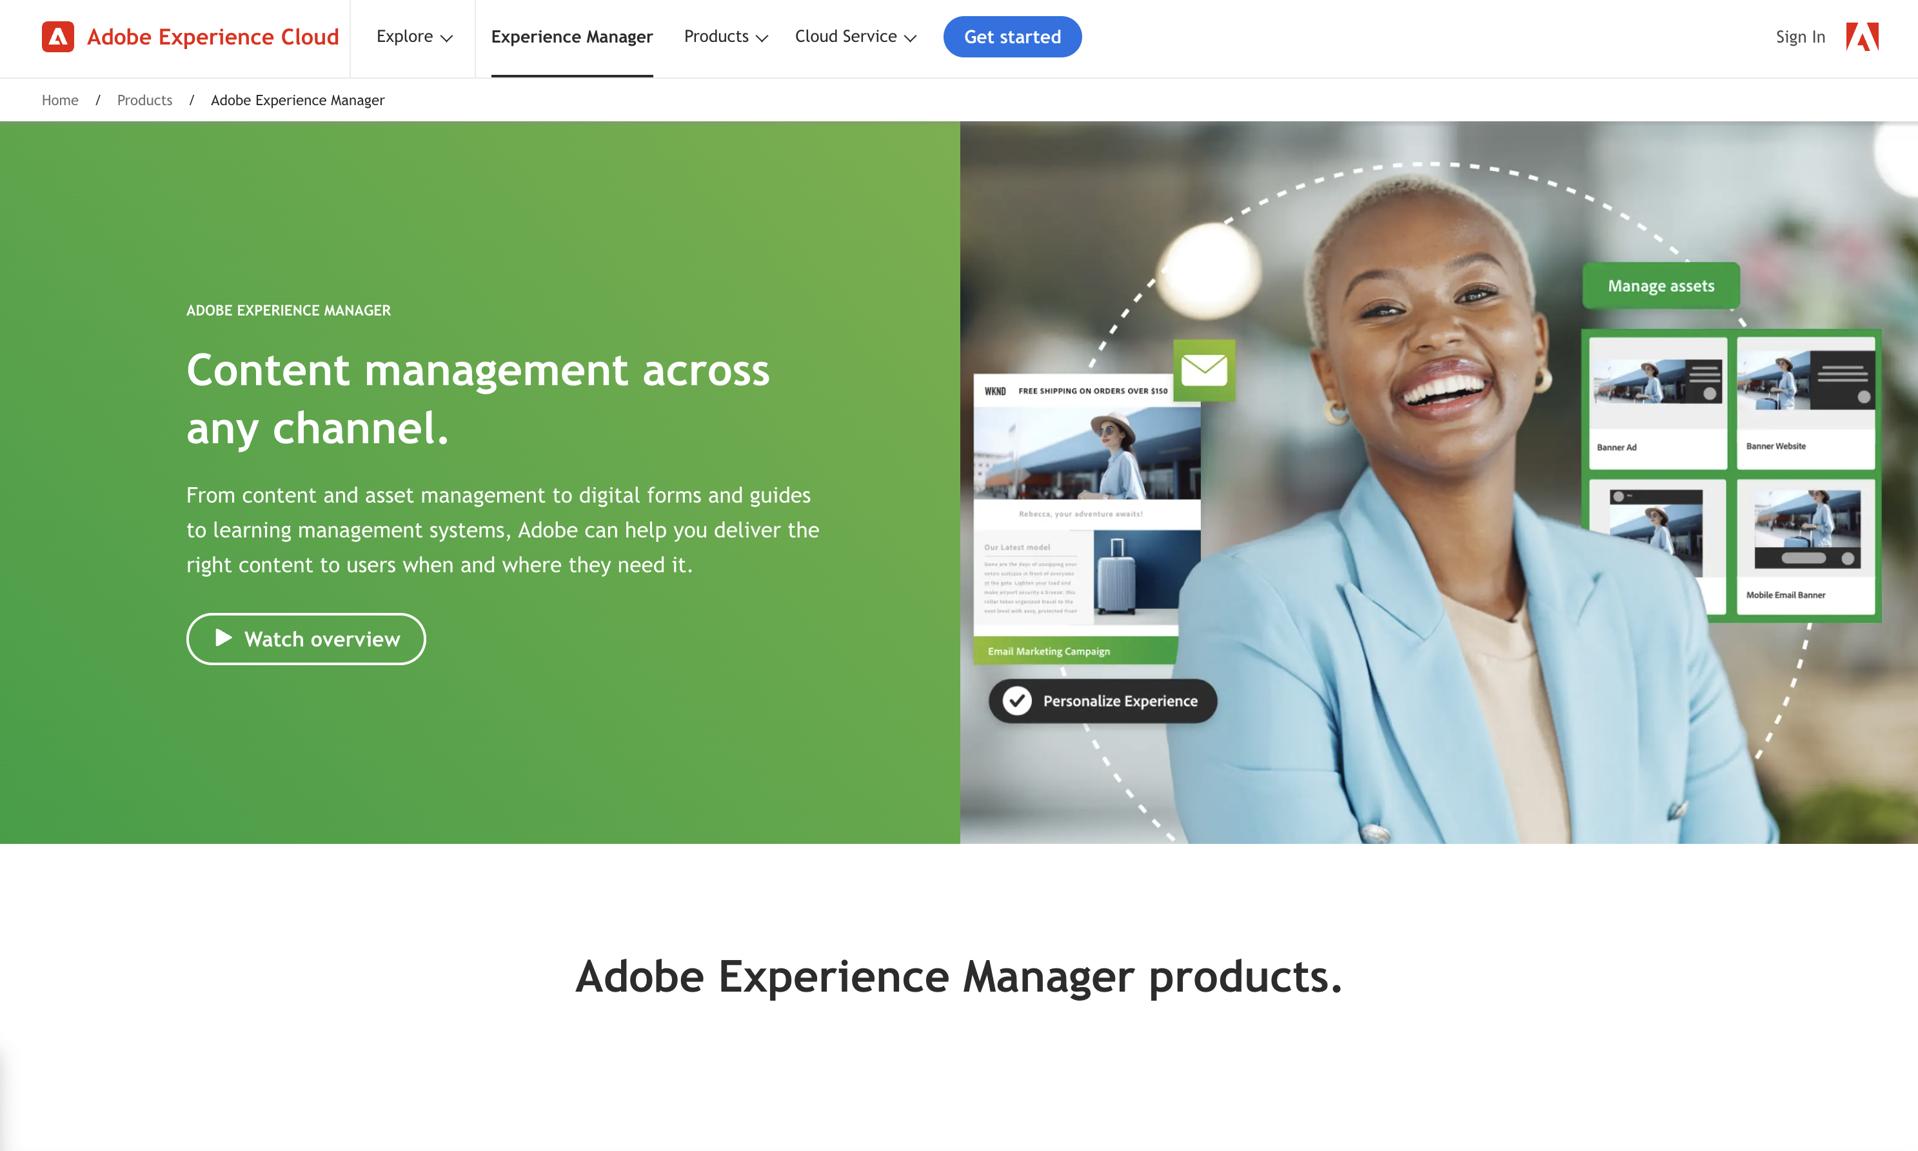Click the Personalize Experience checkmark icon
Screen dimensions: 1918x1151
[1014, 700]
